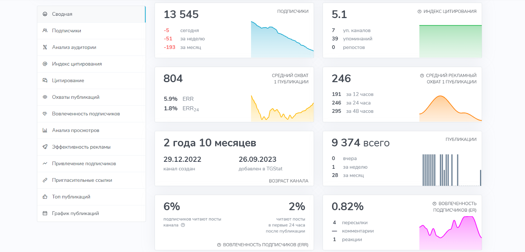Image resolution: width=525 pixels, height=252 pixels.
Task: Click the ПОДПИСЧИКИ card title link
Action: click(x=293, y=11)
